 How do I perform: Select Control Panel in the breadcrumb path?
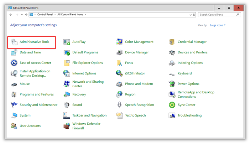click(45, 15)
